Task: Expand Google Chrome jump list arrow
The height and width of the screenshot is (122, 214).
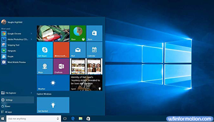Action: [x=31, y=34]
